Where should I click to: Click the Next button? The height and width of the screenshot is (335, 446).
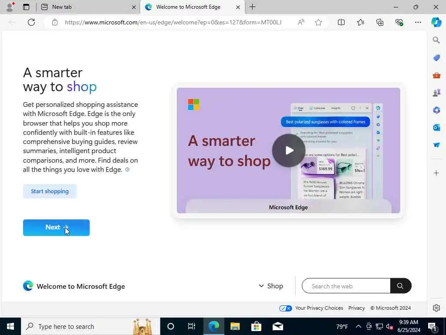point(56,228)
